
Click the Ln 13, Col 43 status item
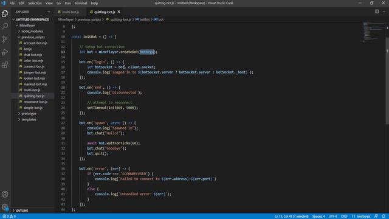[291, 217]
